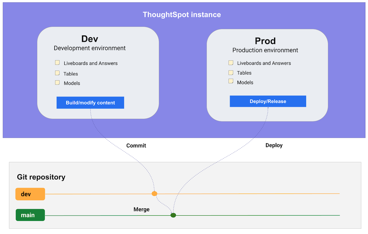Select the Dev environment panel header

pos(90,39)
